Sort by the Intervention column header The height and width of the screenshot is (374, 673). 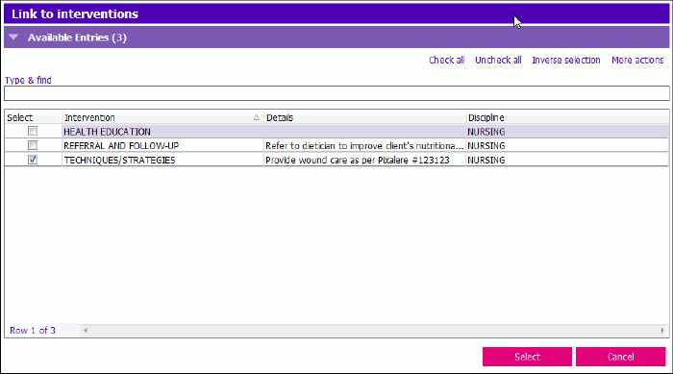coord(162,117)
